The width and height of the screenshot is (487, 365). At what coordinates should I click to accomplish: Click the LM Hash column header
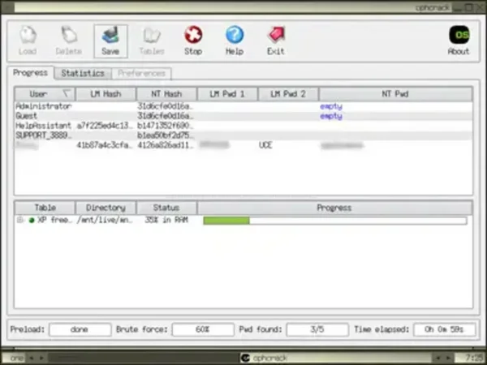(x=106, y=94)
